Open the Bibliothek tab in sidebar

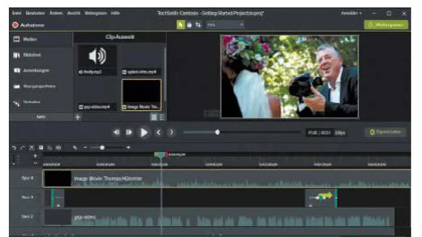[x=41, y=55]
